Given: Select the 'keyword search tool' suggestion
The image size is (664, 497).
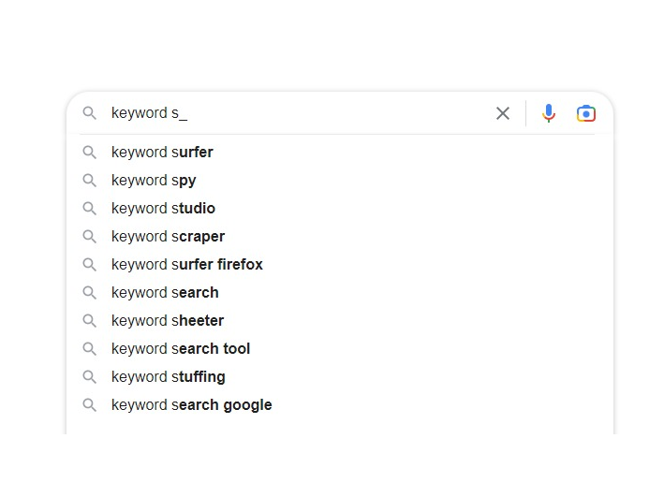Looking at the screenshot, I should (181, 348).
